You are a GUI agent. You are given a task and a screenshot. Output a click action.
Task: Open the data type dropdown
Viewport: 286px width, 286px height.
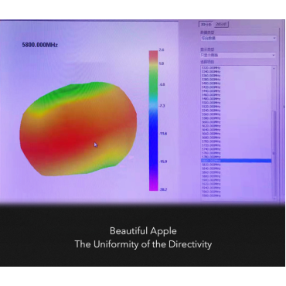click(x=238, y=38)
